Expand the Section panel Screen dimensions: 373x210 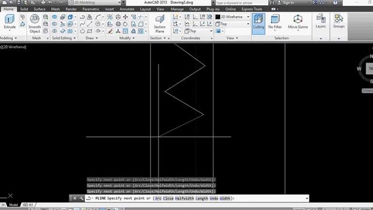pos(158,38)
